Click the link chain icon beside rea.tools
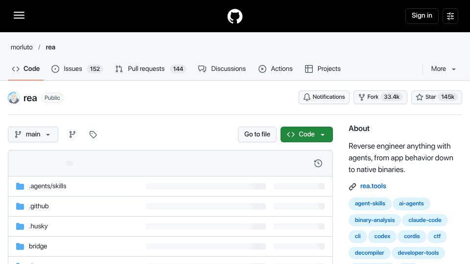470x264 pixels. click(352, 187)
